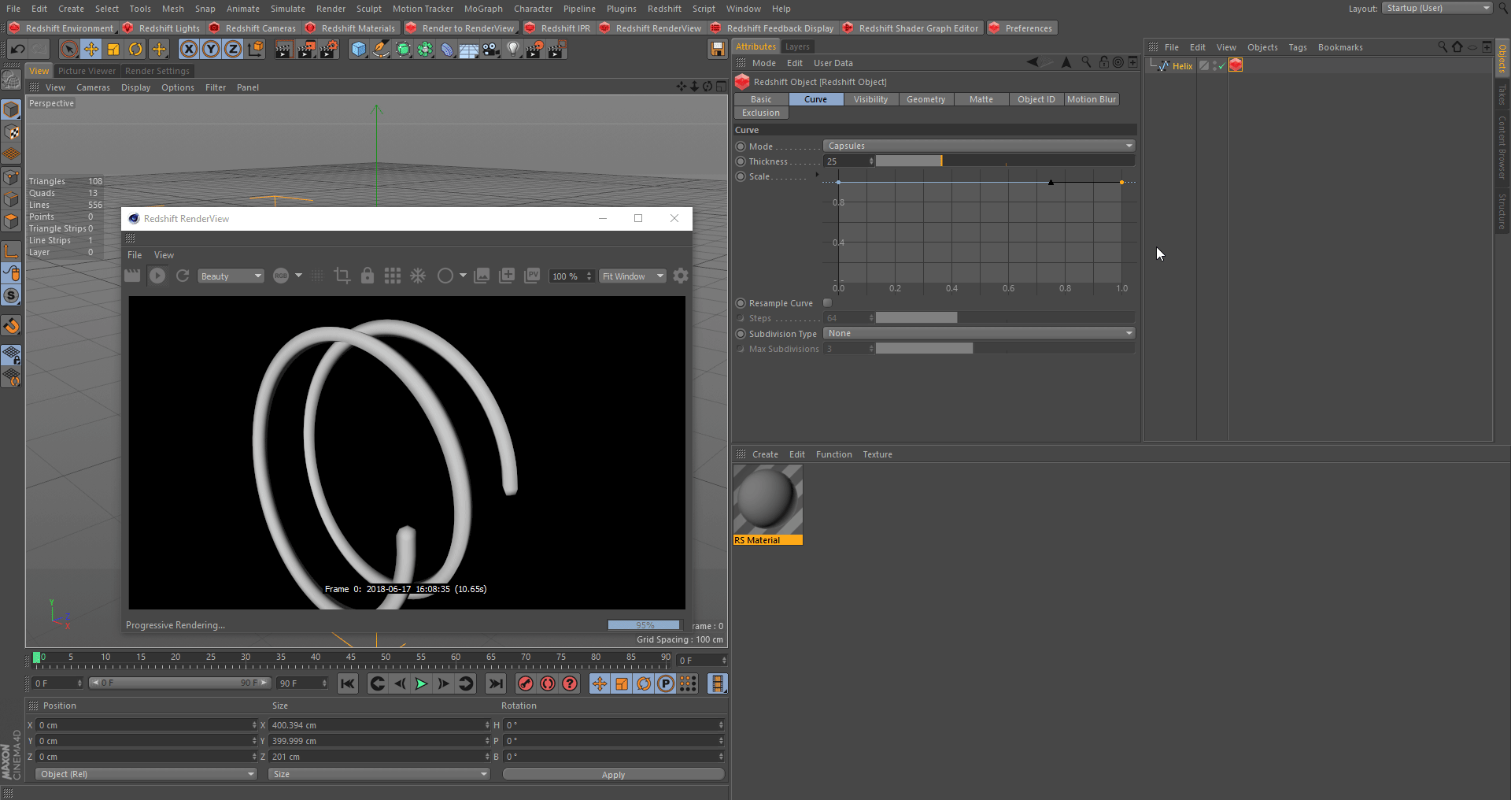Add Floor environment object
The image size is (1511, 800).
(x=469, y=50)
